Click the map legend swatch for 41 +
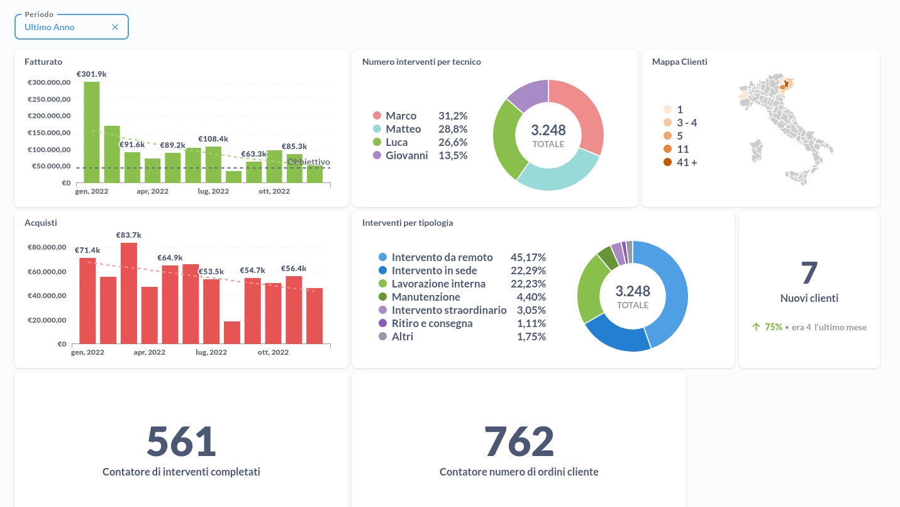Image resolution: width=900 pixels, height=507 pixels. pos(667,162)
